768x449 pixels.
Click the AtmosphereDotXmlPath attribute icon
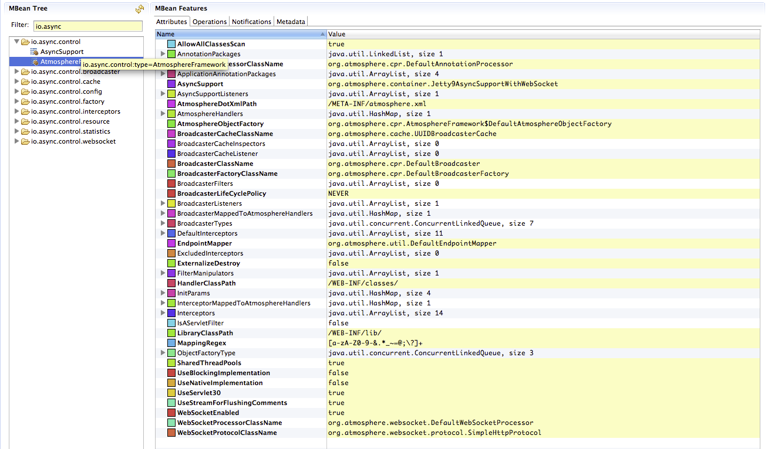[x=171, y=104]
